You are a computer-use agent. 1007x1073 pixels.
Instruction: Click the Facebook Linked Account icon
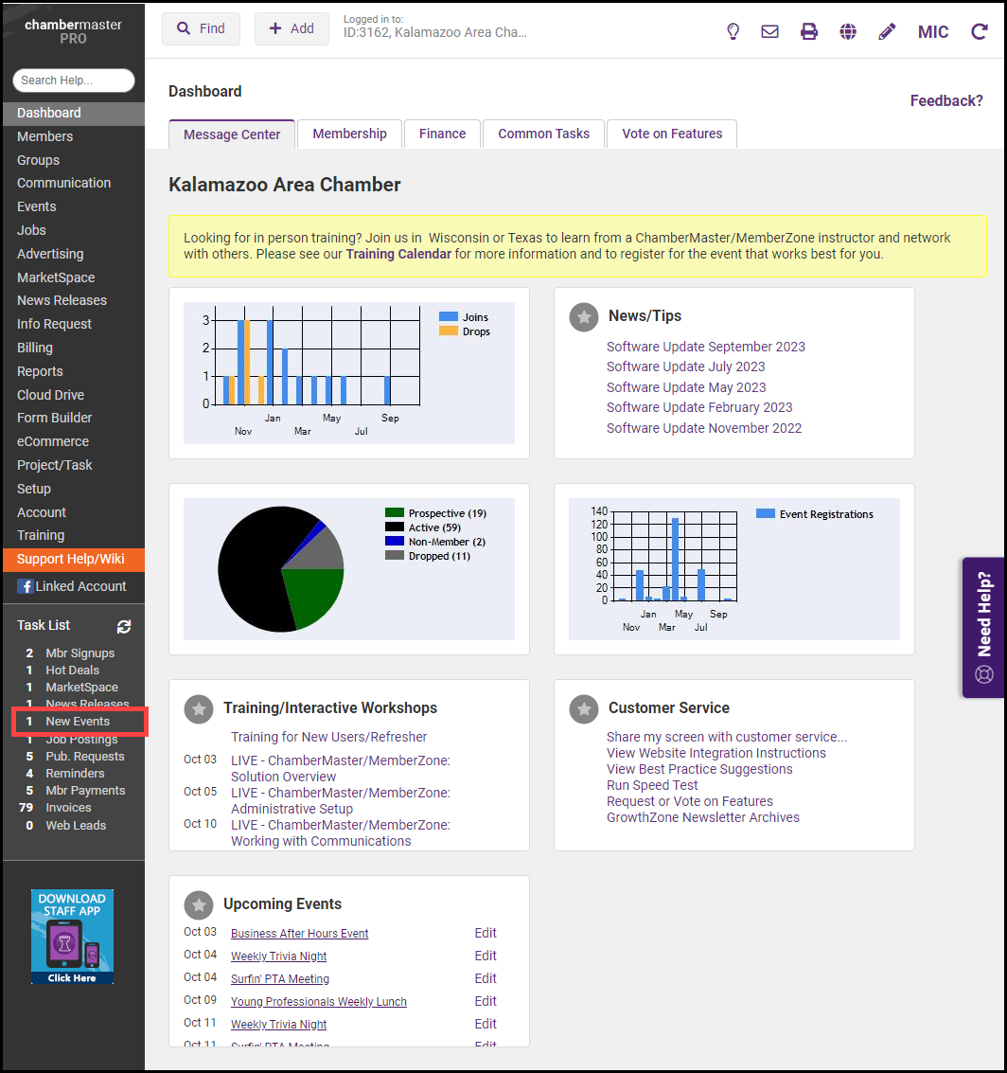(x=25, y=586)
